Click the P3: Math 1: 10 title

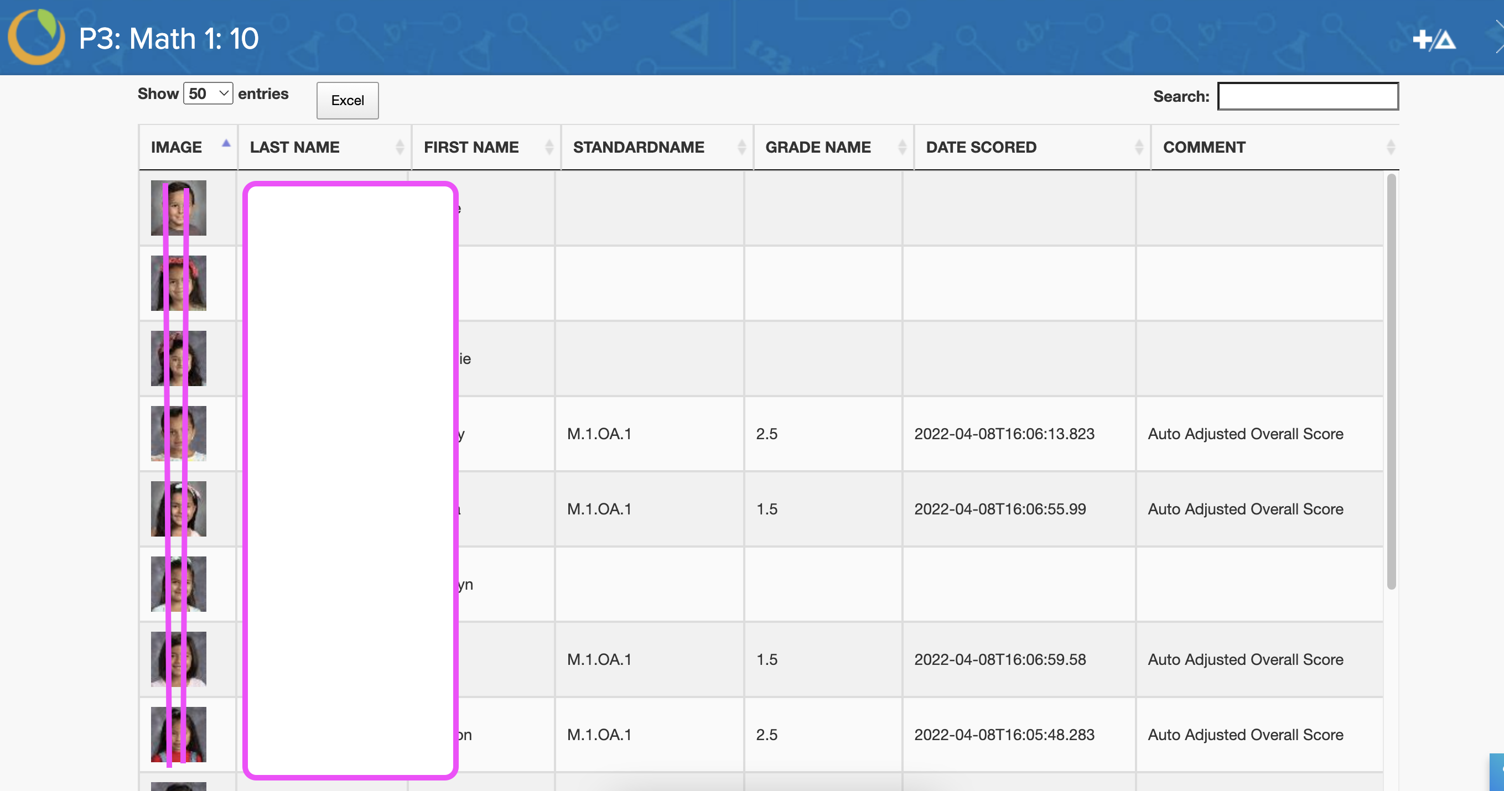pos(168,39)
